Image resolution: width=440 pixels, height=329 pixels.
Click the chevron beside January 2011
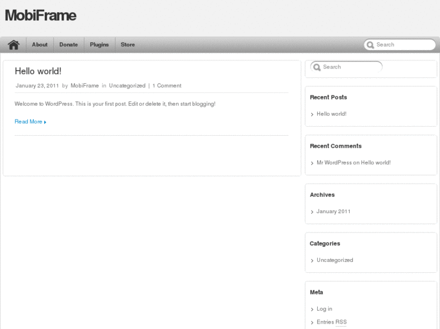coord(312,212)
